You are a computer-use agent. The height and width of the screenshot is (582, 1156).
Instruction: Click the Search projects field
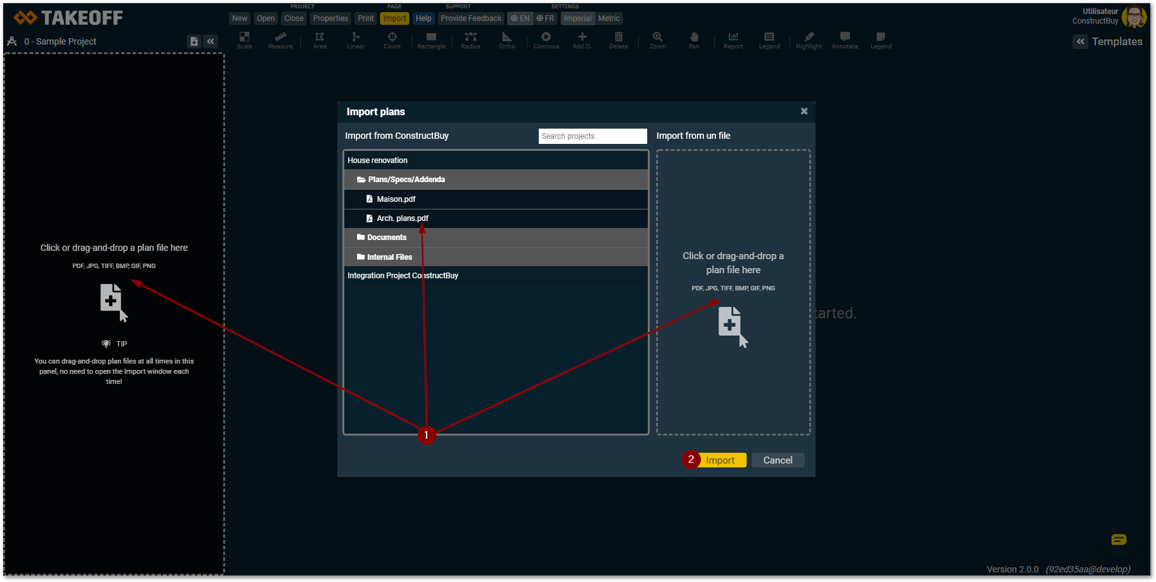(x=592, y=136)
